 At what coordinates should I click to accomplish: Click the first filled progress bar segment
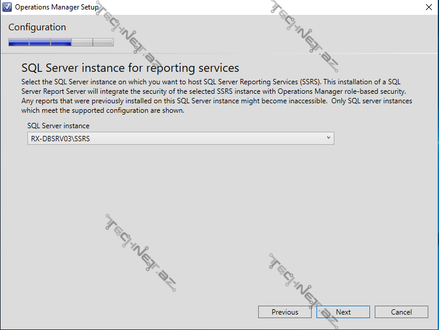18,42
